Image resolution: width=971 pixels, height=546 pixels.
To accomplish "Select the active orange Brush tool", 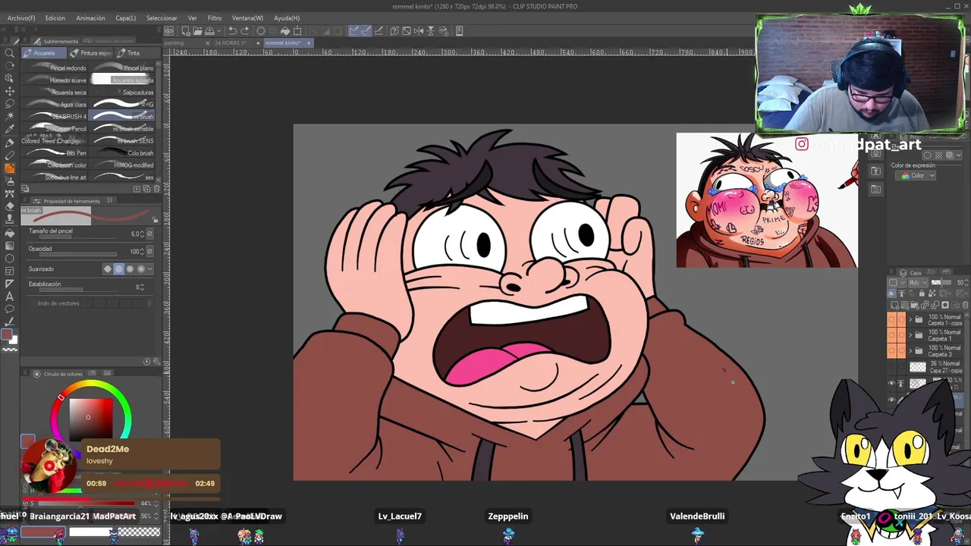I will click(x=9, y=168).
